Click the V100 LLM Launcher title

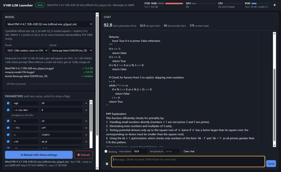click(x=18, y=5)
